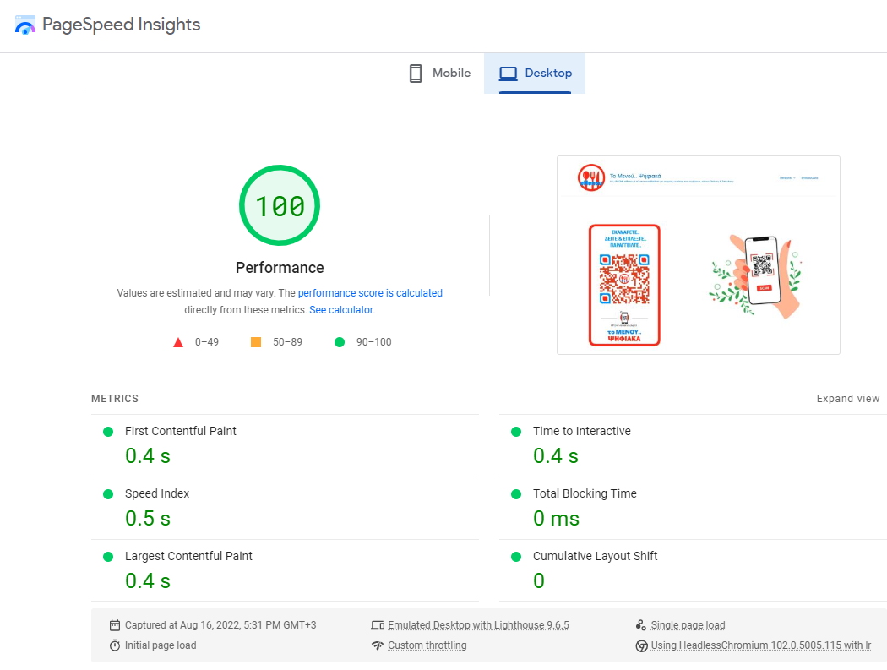This screenshot has width=887, height=670.
Task: Click the calendar icon next to Captured at
Action: 115,625
